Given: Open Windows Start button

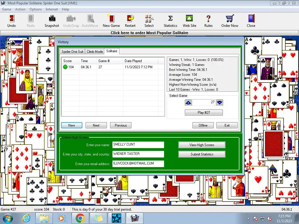Looking at the screenshot, I should [8, 218].
